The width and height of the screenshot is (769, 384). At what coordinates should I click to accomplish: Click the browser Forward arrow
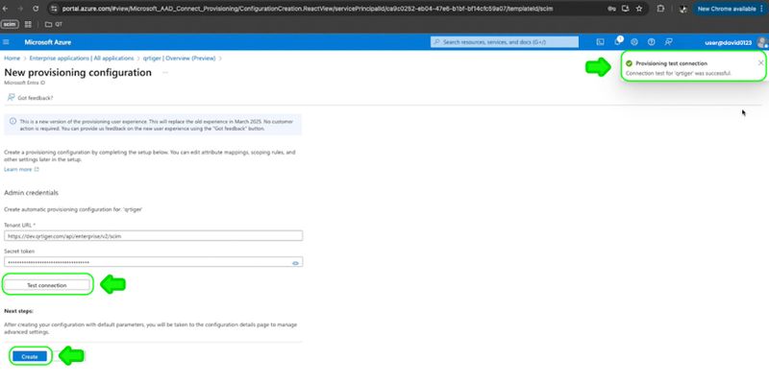[20, 9]
